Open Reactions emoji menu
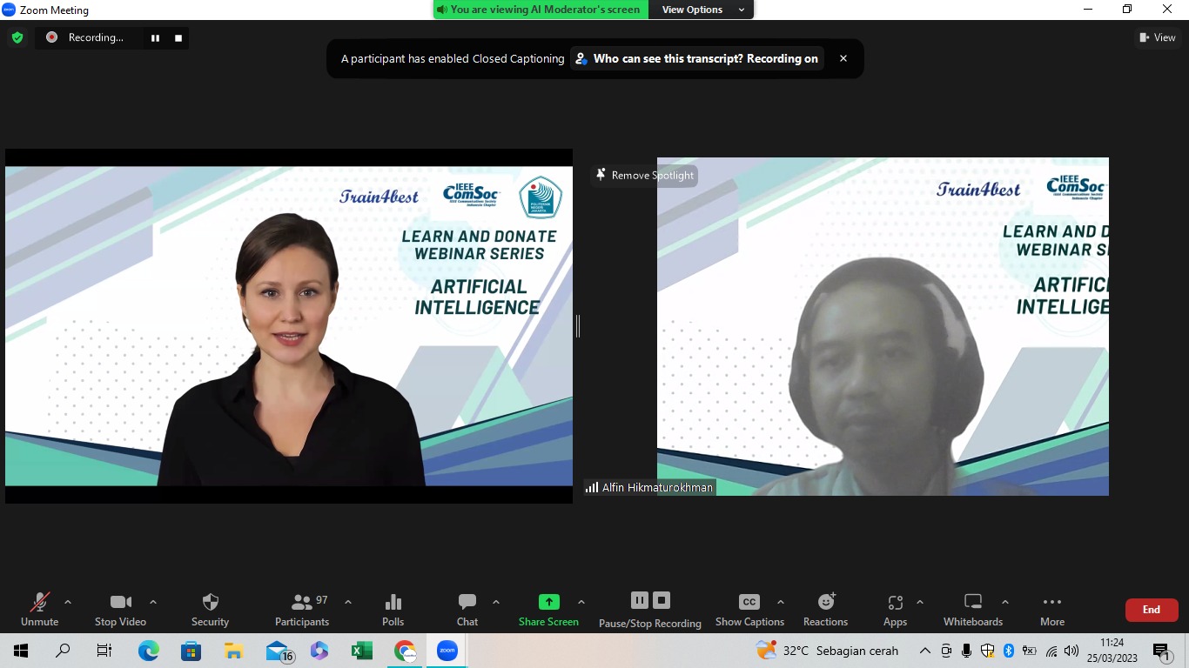 (x=825, y=602)
